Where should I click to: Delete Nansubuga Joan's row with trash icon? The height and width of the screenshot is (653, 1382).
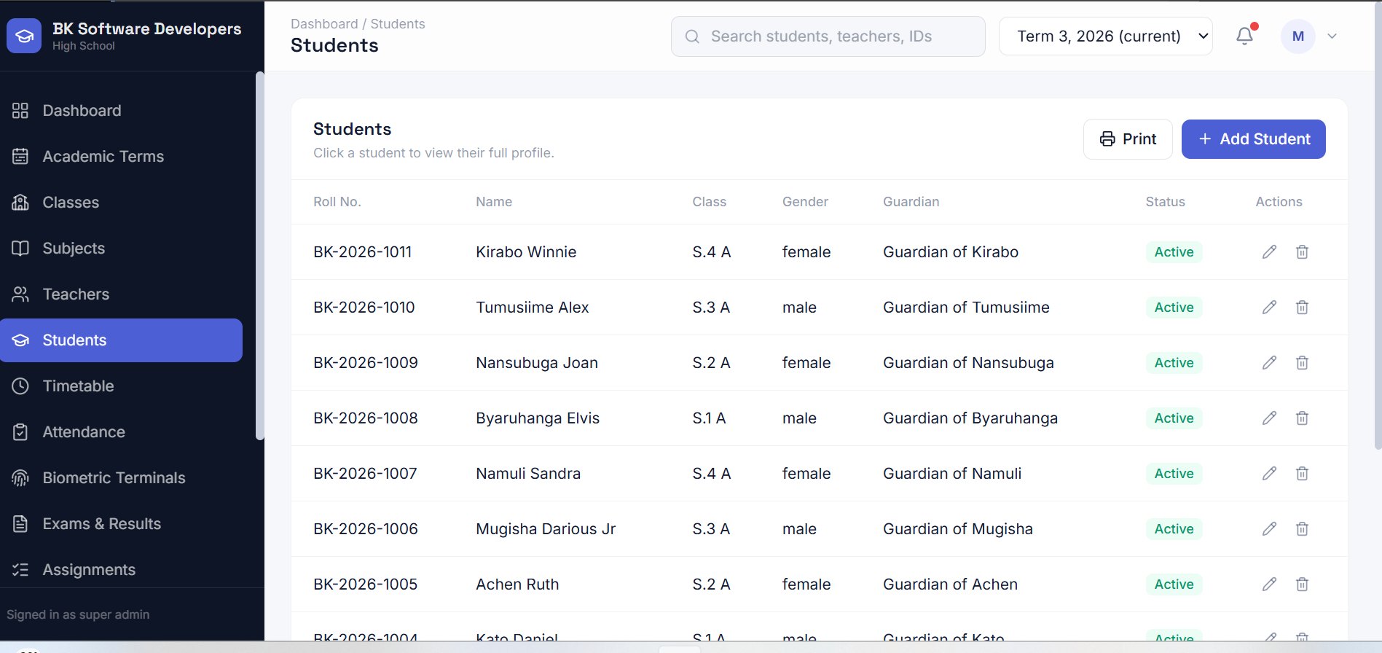click(1302, 363)
